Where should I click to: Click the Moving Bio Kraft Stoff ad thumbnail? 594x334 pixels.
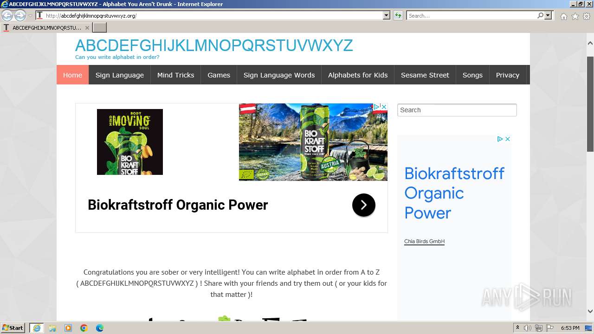pyautogui.click(x=130, y=142)
